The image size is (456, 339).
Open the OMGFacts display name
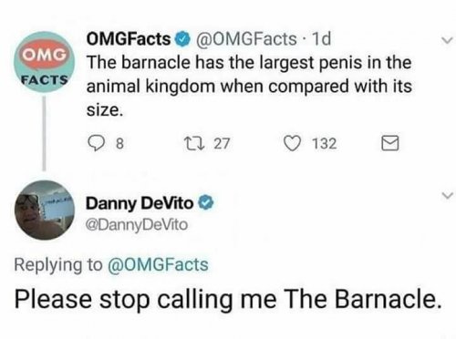[x=129, y=39]
